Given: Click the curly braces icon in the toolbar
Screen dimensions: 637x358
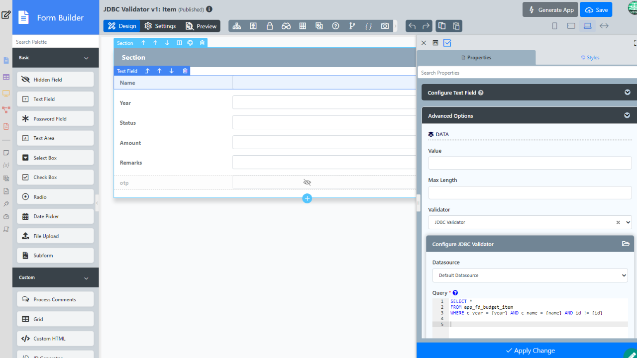Looking at the screenshot, I should point(368,26).
